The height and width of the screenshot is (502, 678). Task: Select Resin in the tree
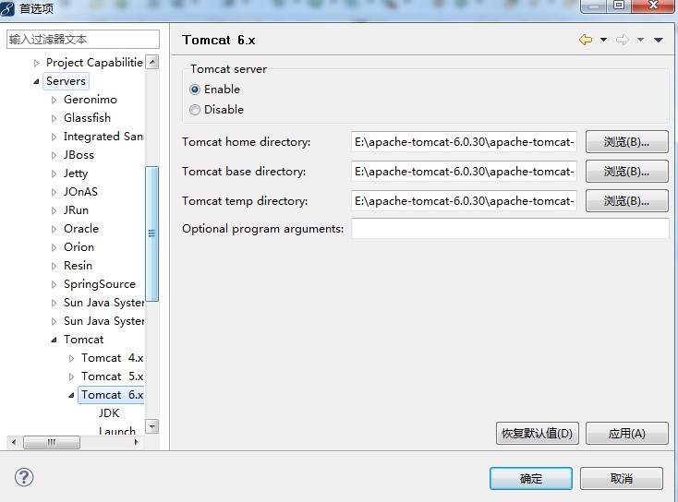coord(78,266)
